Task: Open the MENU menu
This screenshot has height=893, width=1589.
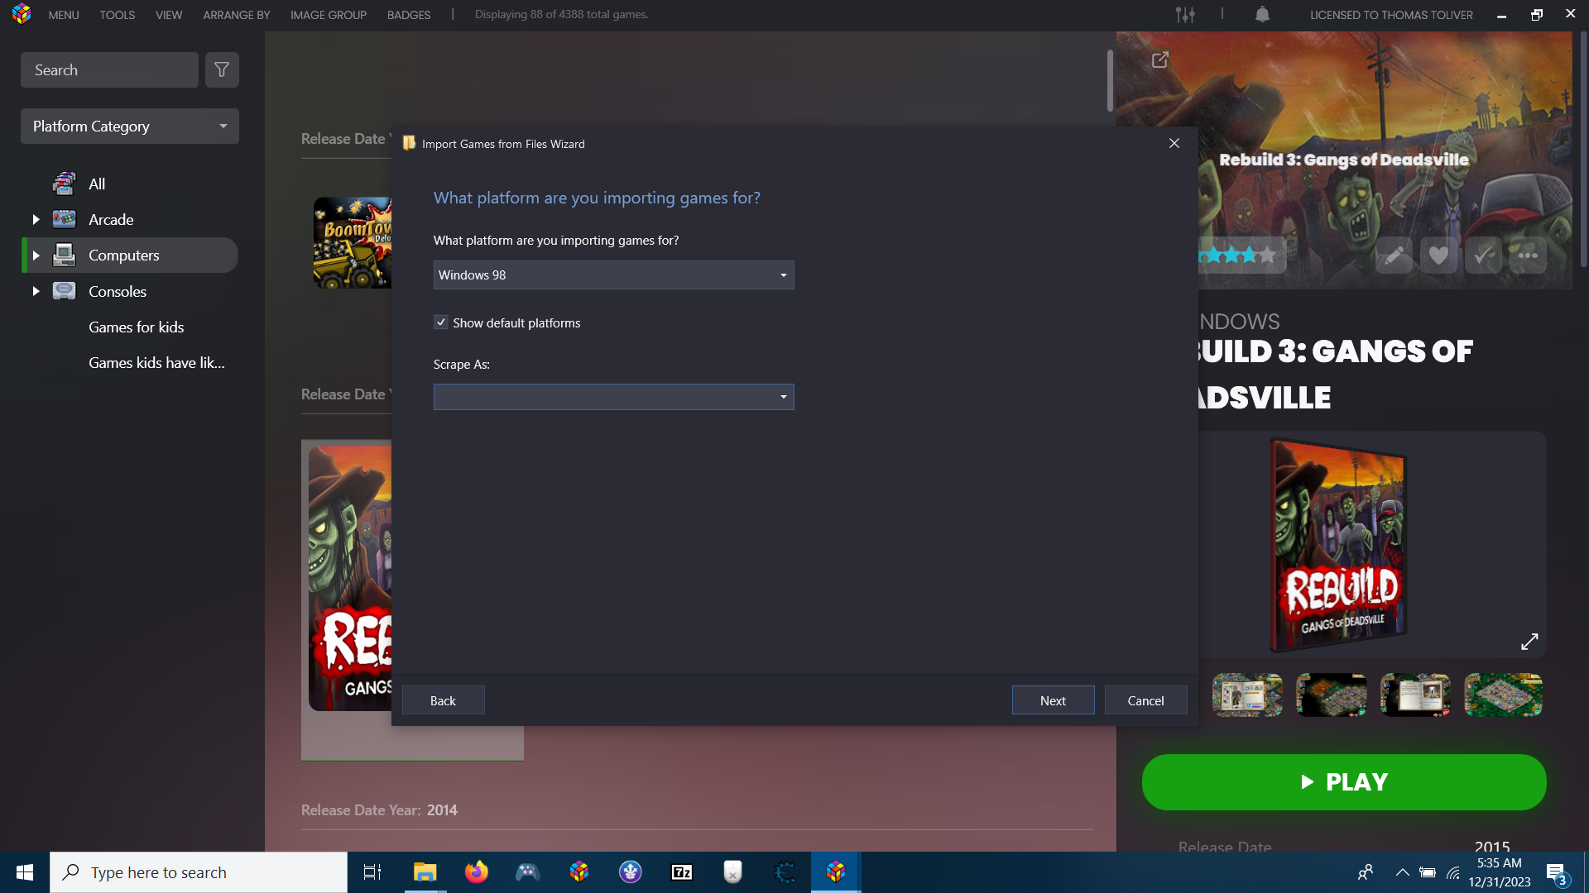Action: coord(64,15)
